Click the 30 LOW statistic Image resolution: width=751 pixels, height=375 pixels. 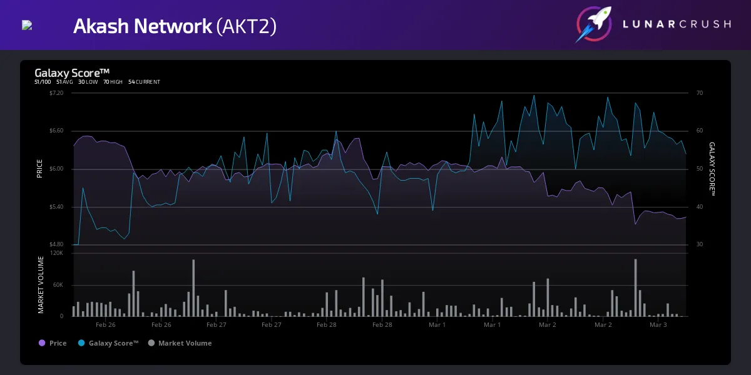[x=88, y=82]
